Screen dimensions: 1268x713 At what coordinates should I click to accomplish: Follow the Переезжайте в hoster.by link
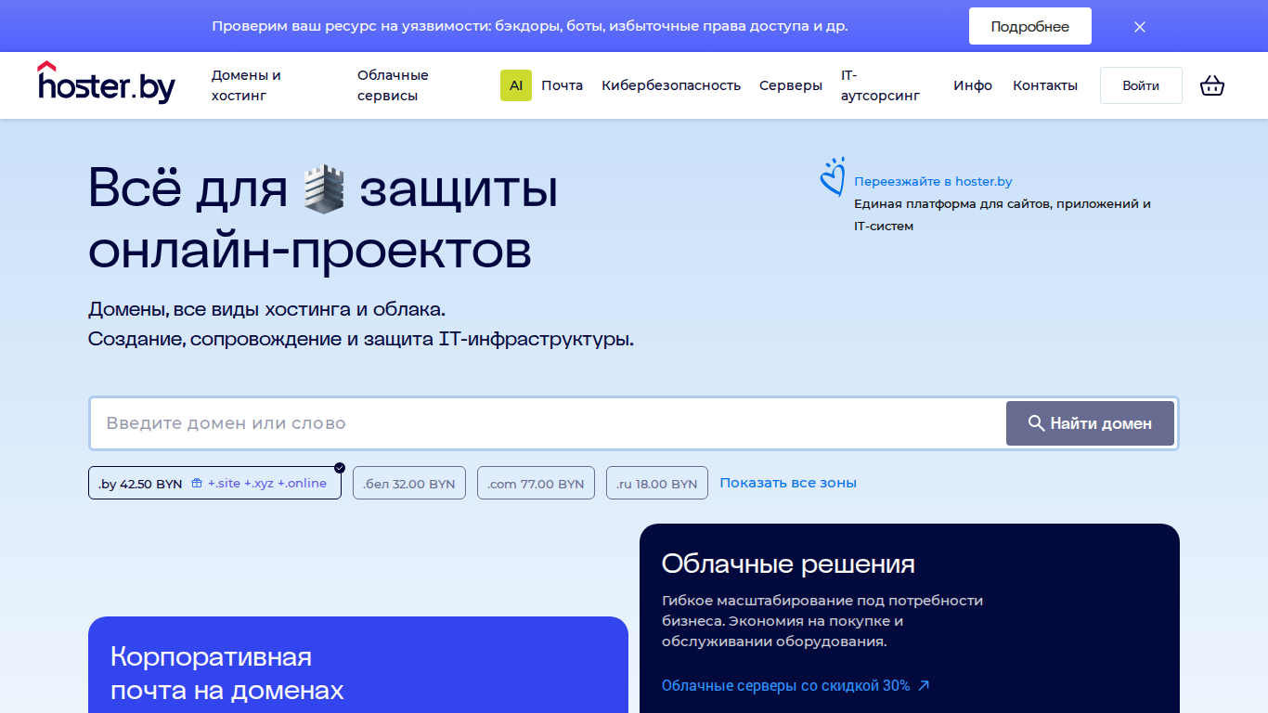tap(933, 182)
